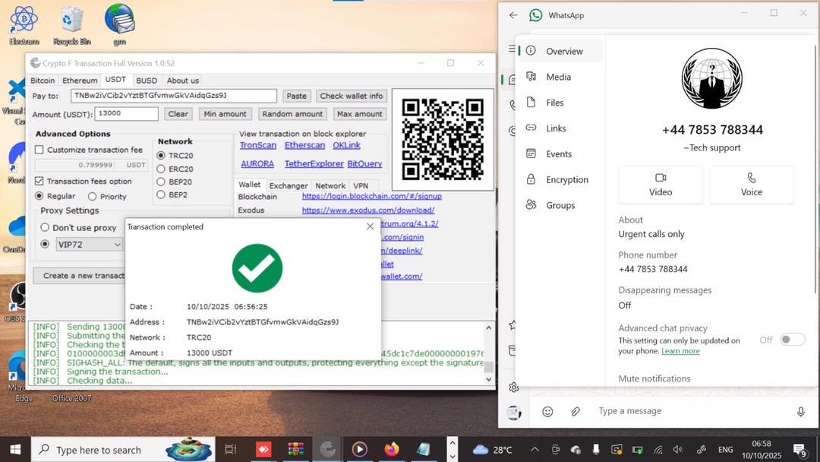Toggle the Advanced chat privacy switch
The width and height of the screenshot is (820, 462).
792,340
